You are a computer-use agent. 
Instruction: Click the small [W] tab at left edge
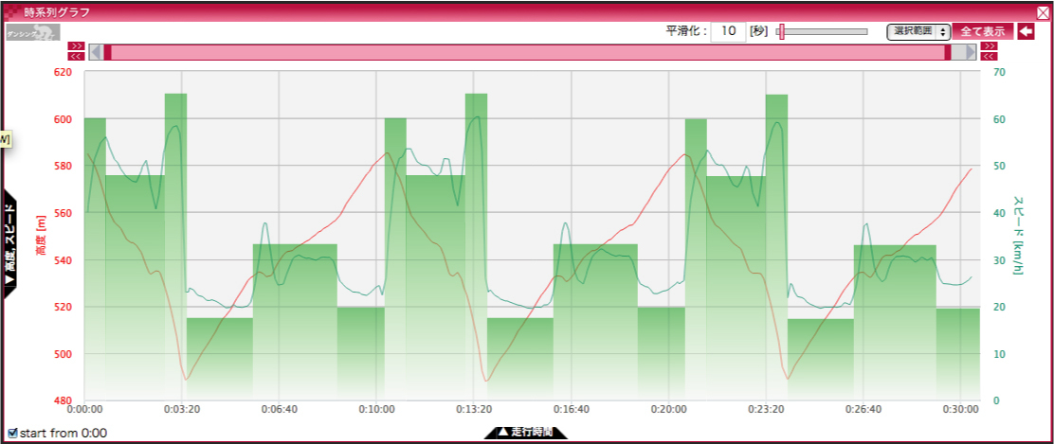click(6, 139)
